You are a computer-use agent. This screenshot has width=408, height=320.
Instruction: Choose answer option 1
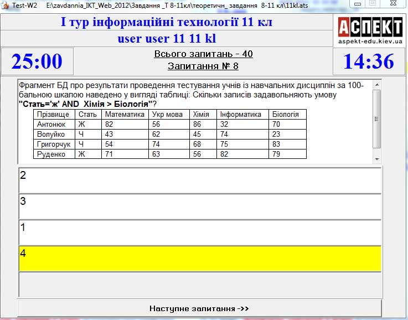tap(200, 233)
